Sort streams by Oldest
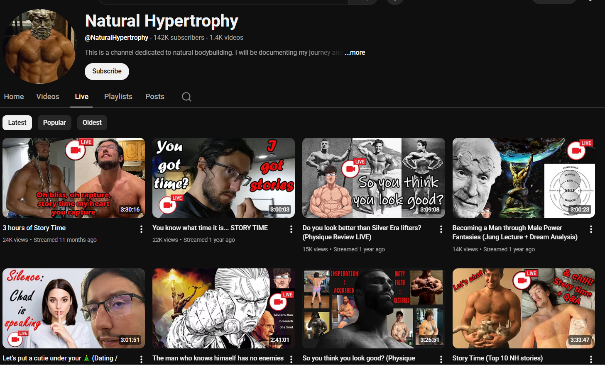605x365 pixels. tap(92, 123)
